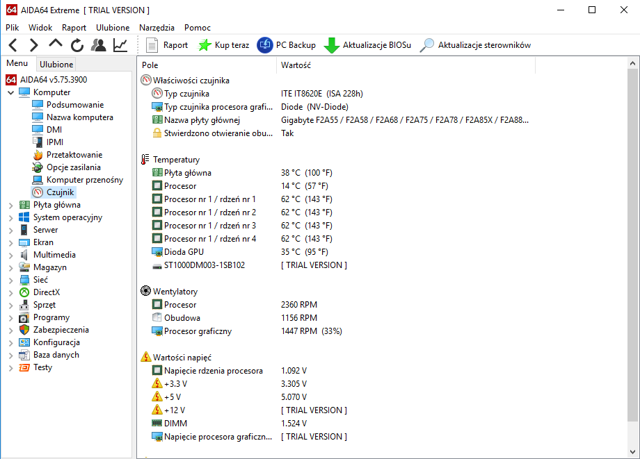Screen dimensions: 640x459
Task: Open the Narzędzia menu
Action: coord(157,27)
